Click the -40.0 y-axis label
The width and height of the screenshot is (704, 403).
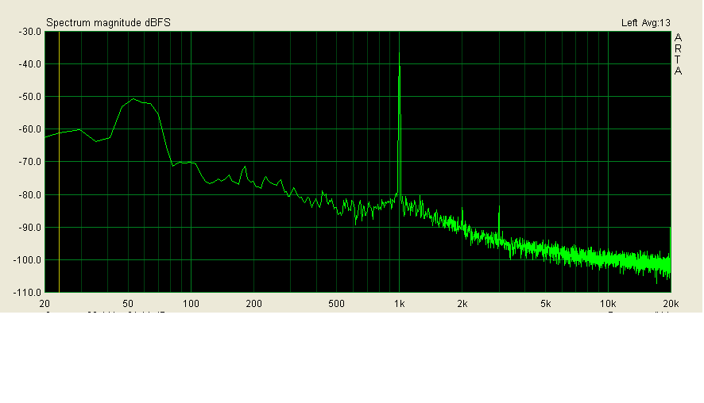click(x=30, y=64)
